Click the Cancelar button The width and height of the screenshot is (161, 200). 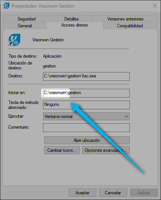pyautogui.click(x=113, y=193)
